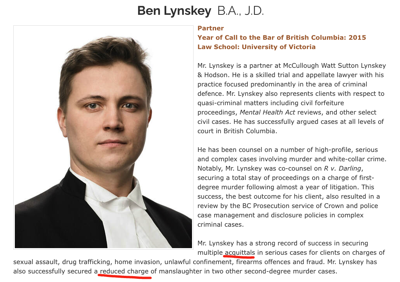Open the lawyer portrait photo
This screenshot has height=282, width=400.
(x=103, y=137)
